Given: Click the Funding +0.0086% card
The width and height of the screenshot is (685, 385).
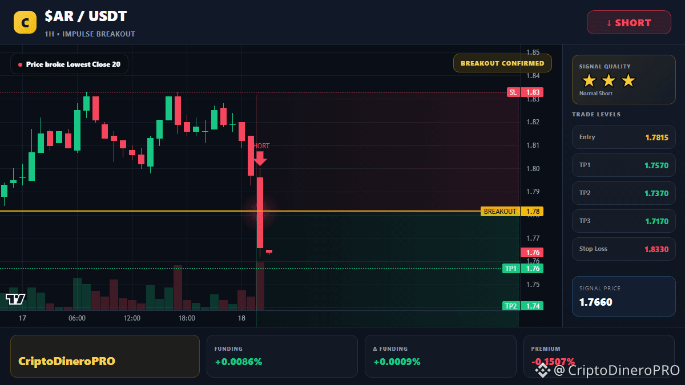Looking at the screenshot, I should pos(282,356).
